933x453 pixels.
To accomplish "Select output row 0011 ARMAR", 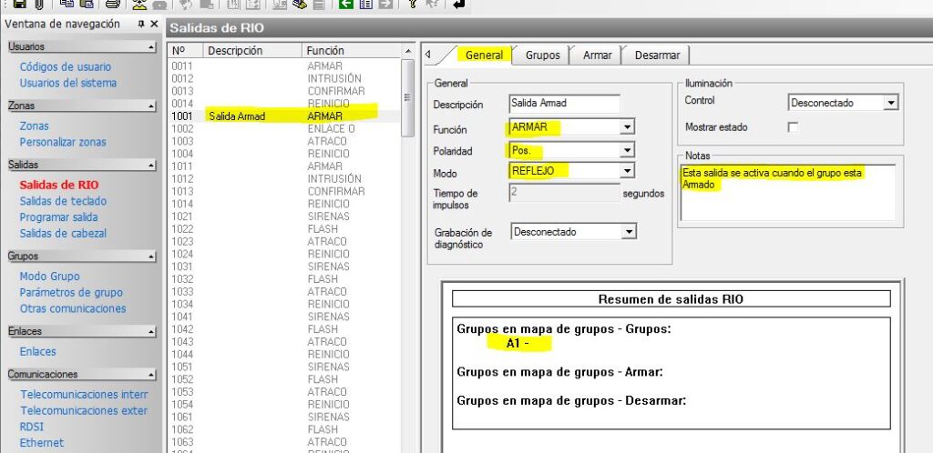I will [284, 65].
